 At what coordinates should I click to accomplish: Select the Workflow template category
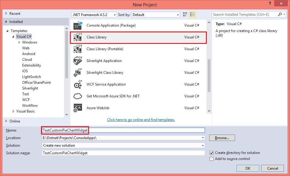click(30, 106)
